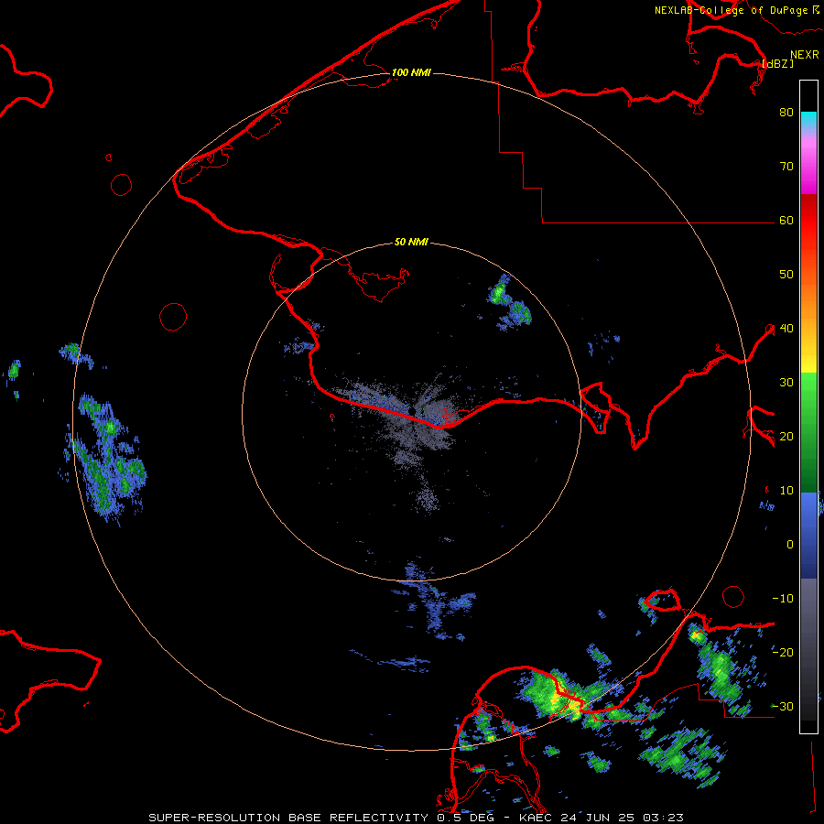Screen dimensions: 824x824
Task: Click the 70 value on the dBZ scale
Action: click(x=786, y=167)
